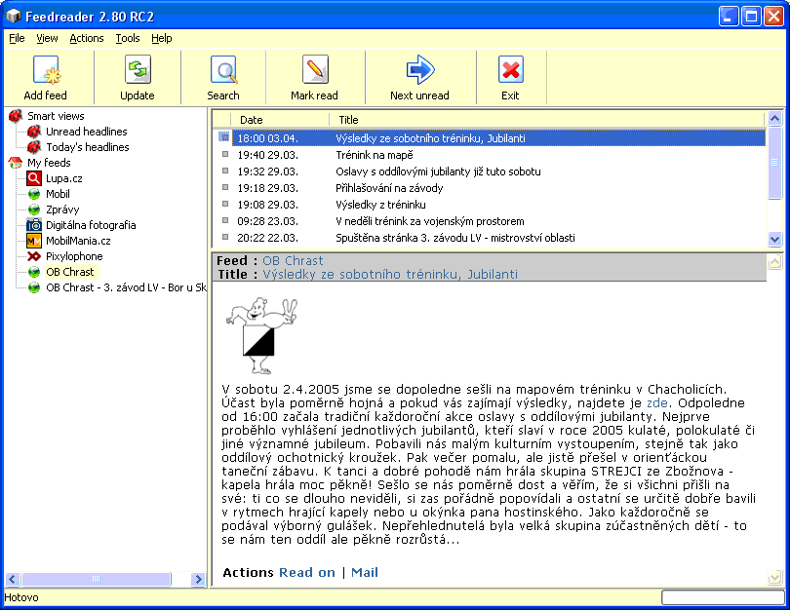
Task: Click the Feedreader title bar app icon
Action: (13, 17)
